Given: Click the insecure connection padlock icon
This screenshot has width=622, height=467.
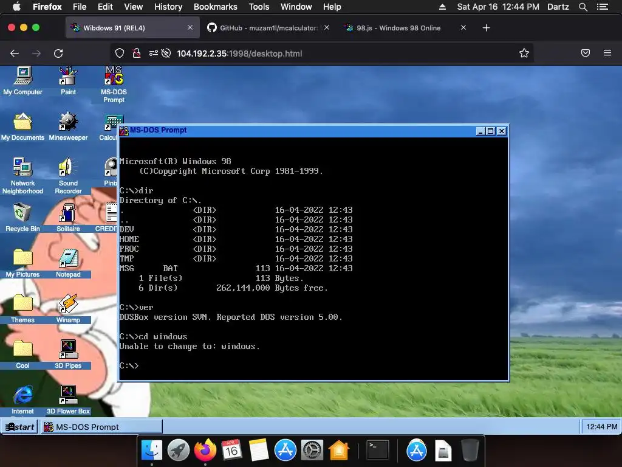Looking at the screenshot, I should point(137,54).
